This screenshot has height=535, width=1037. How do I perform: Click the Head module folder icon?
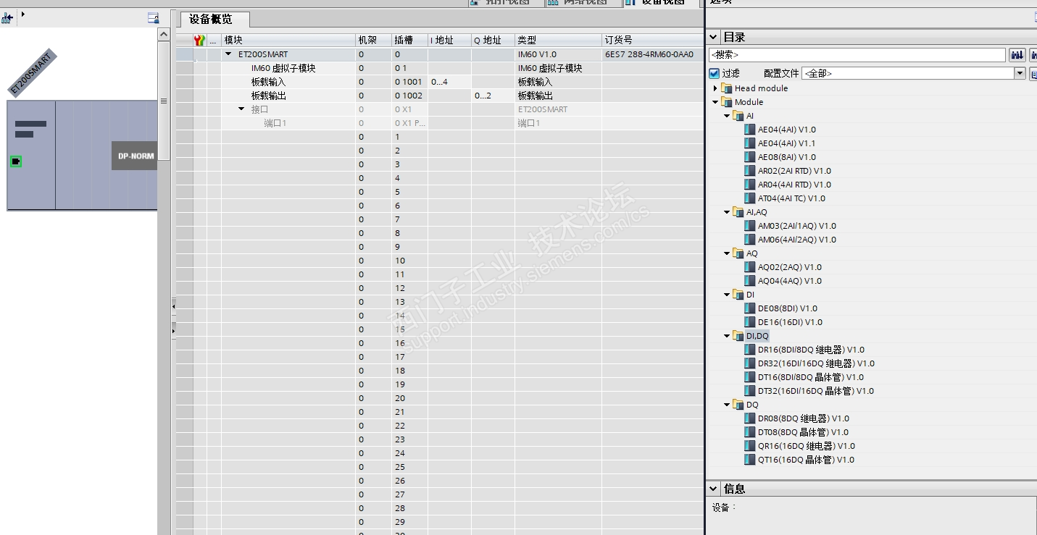point(727,88)
